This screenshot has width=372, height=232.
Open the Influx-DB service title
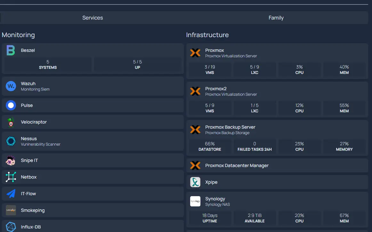click(x=31, y=227)
